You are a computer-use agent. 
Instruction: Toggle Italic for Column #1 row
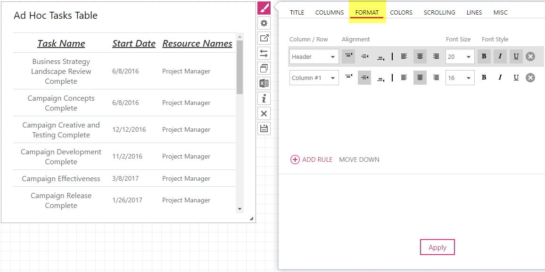pos(500,78)
